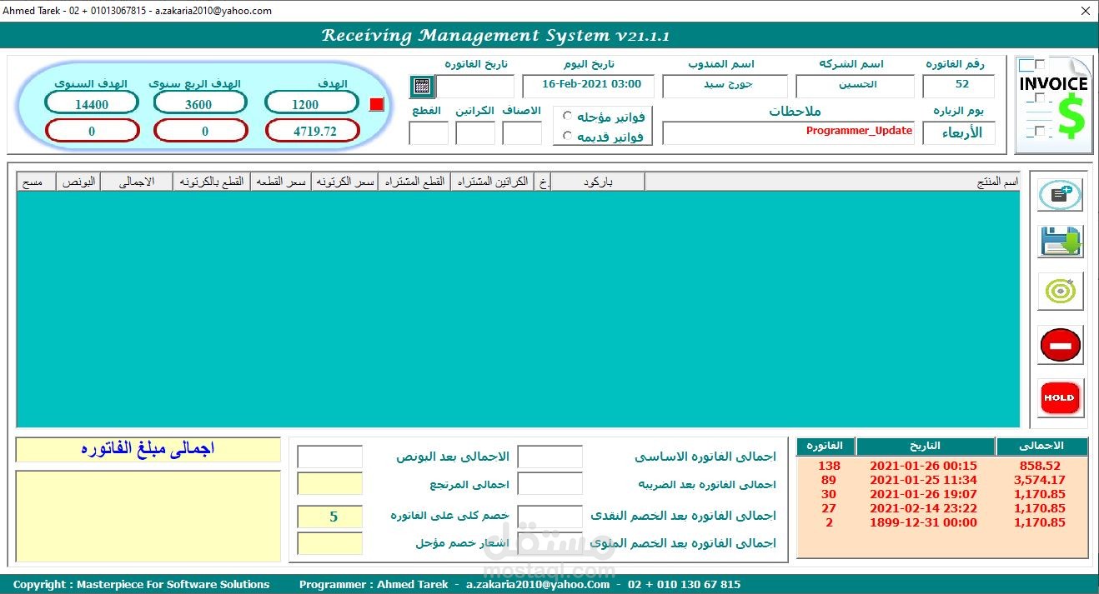Screen dimensions: 1099x594
Task: Click the اجمالى المرتجع yellow field
Action: [x=330, y=484]
